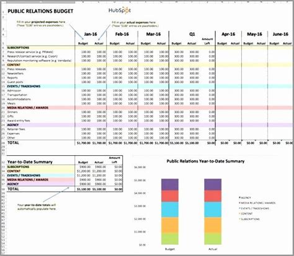
Task: Click the Q1 'Amount Left' column header
Action: [x=207, y=41]
